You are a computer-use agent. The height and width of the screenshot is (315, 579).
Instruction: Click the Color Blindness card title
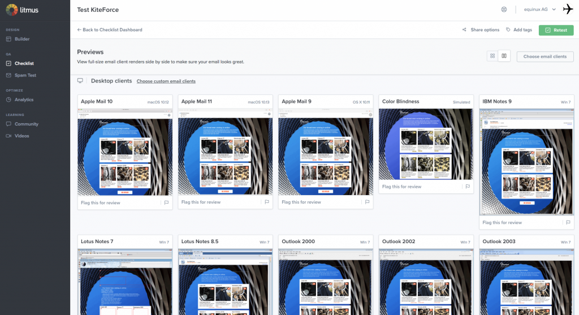click(x=401, y=102)
